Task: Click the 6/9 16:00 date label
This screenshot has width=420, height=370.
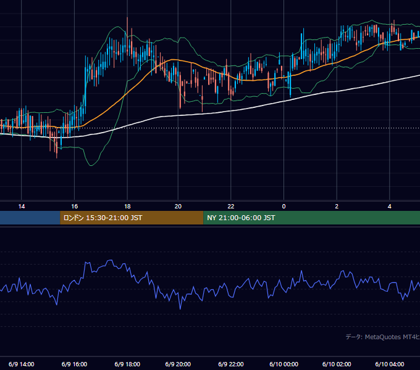Action: coord(75,364)
